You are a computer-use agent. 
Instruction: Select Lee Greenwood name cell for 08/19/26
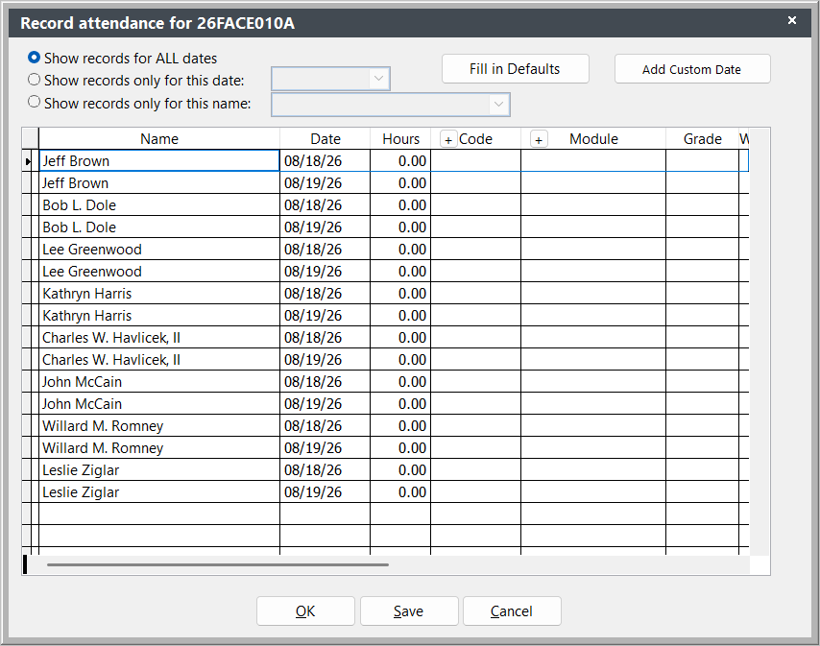tap(159, 272)
